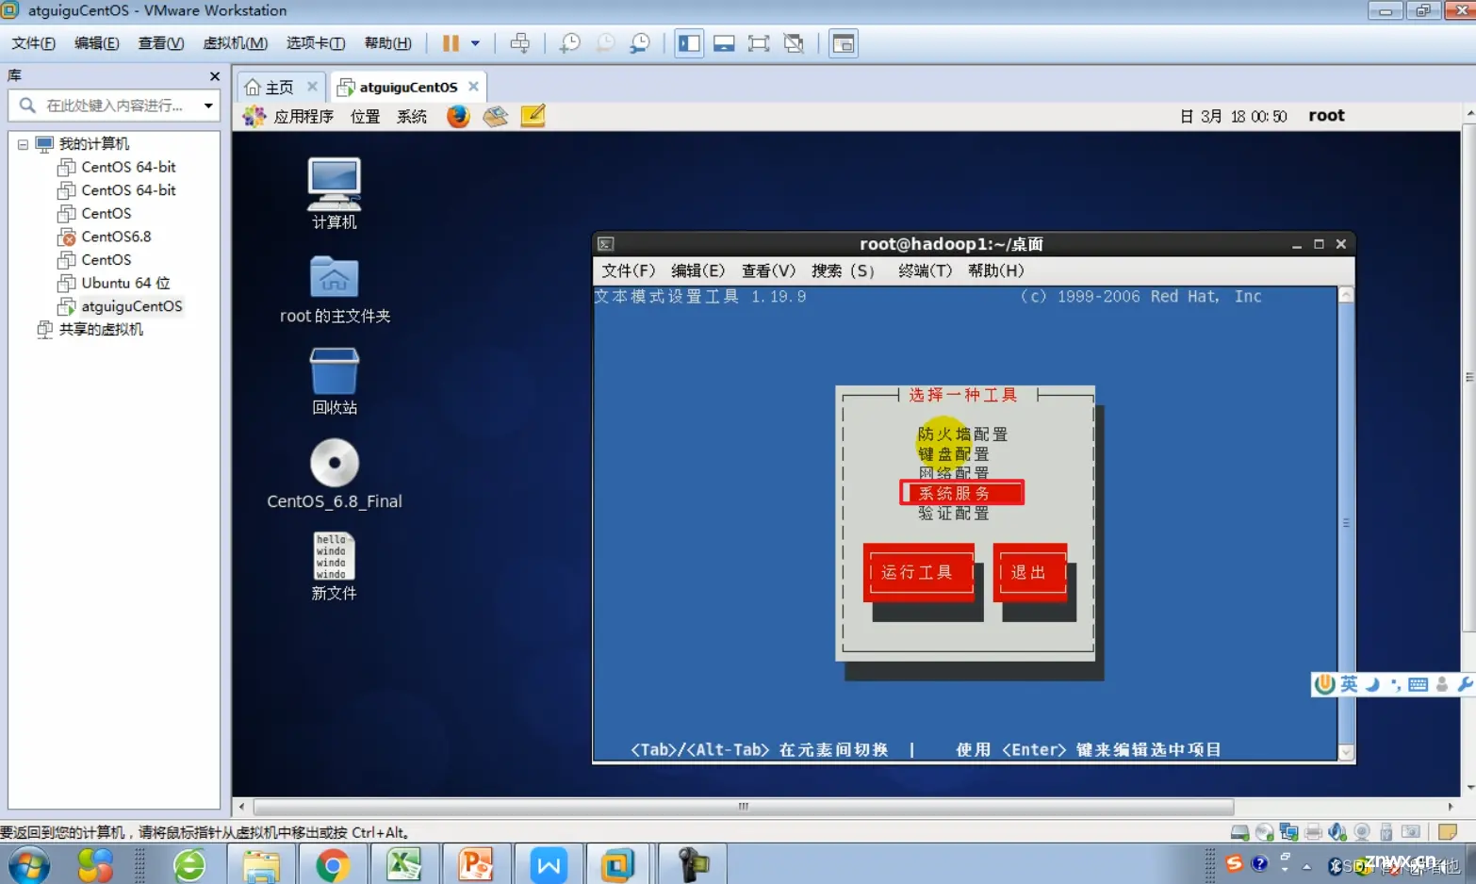The image size is (1476, 884).
Task: Open PowerPoint from Windows taskbar
Action: pyautogui.click(x=476, y=865)
